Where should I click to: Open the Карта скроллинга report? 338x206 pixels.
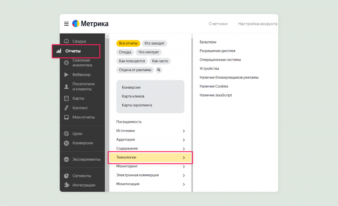tap(137, 105)
